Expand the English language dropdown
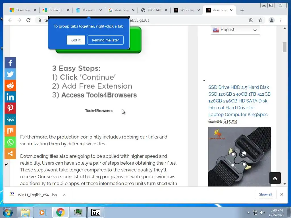The width and height of the screenshot is (291, 218). pos(235,30)
